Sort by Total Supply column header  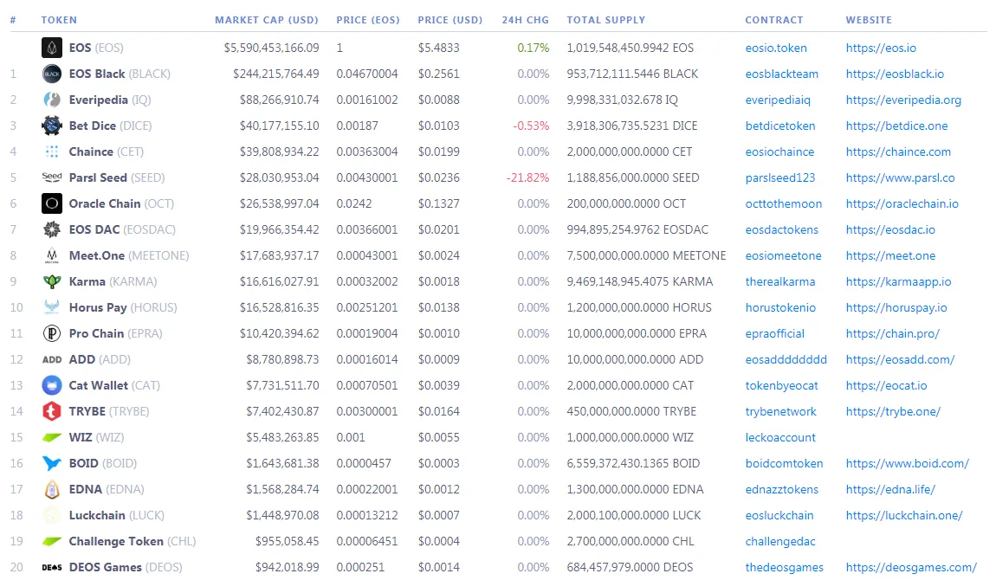tap(606, 20)
